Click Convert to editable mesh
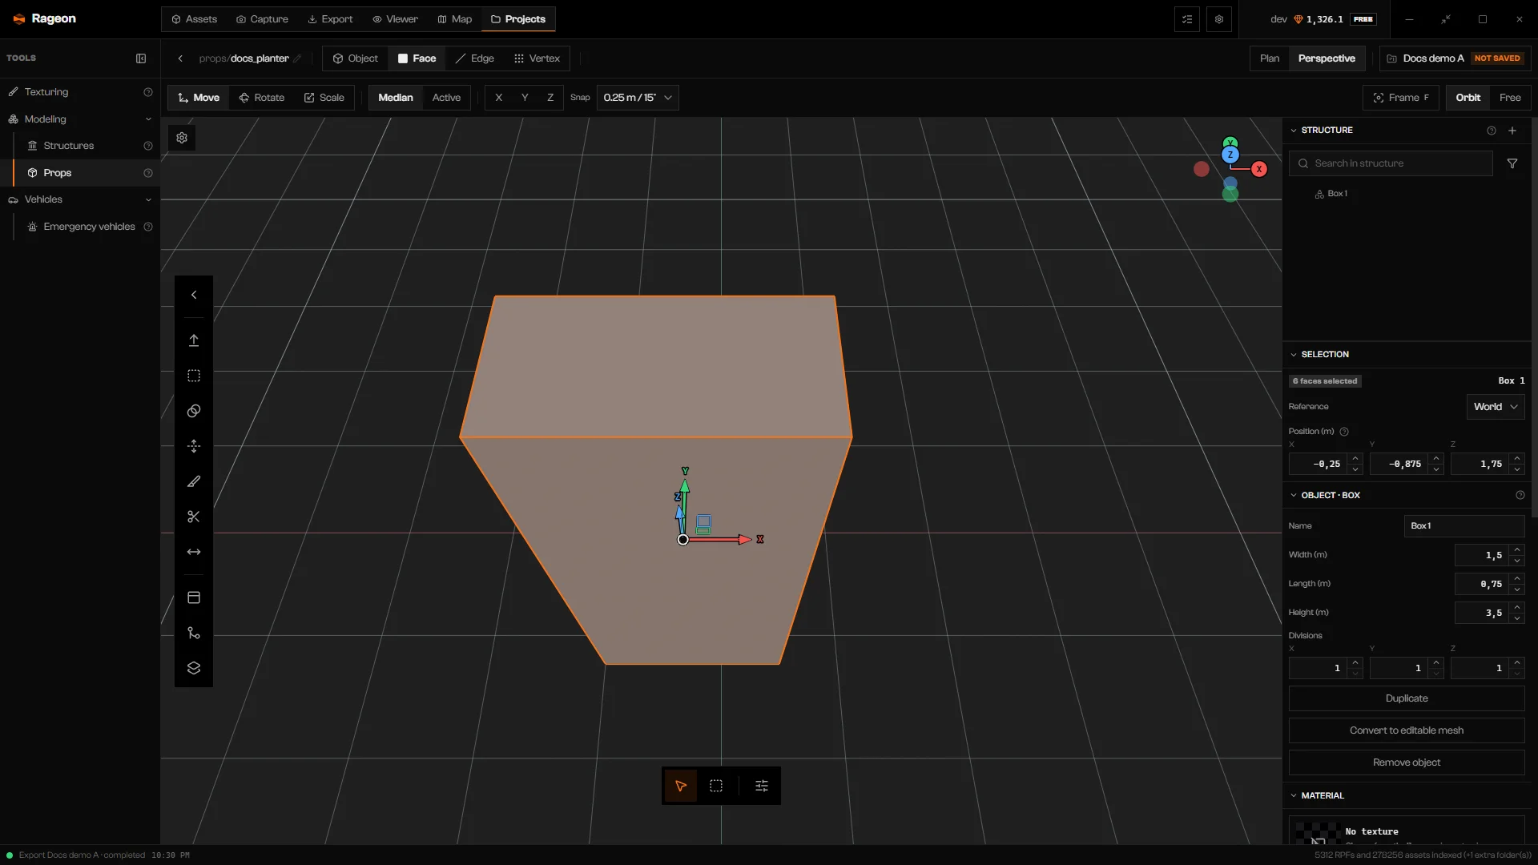Viewport: 1538px width, 865px height. click(x=1407, y=730)
